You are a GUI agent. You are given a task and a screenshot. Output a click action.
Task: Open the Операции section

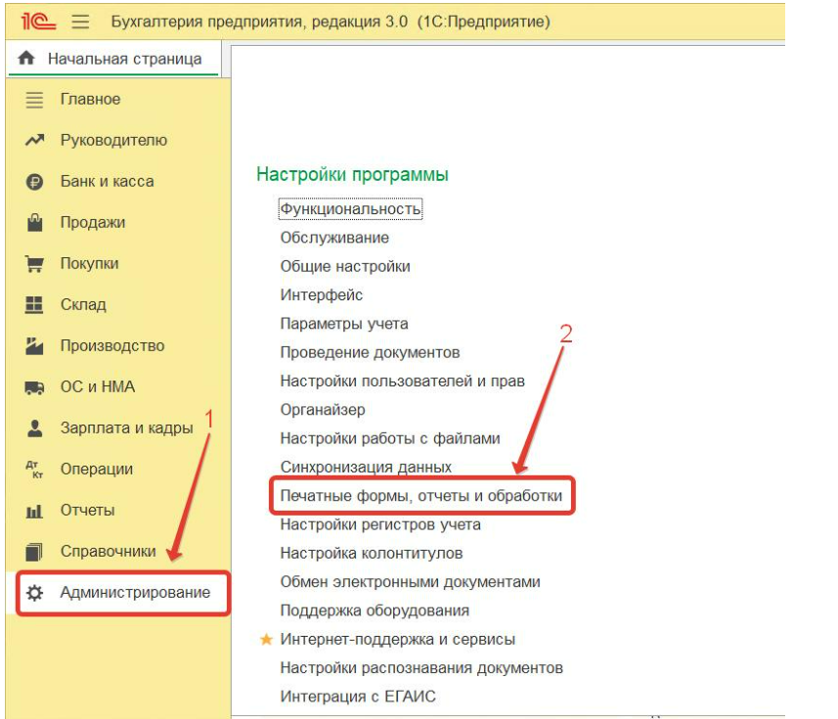click(97, 470)
